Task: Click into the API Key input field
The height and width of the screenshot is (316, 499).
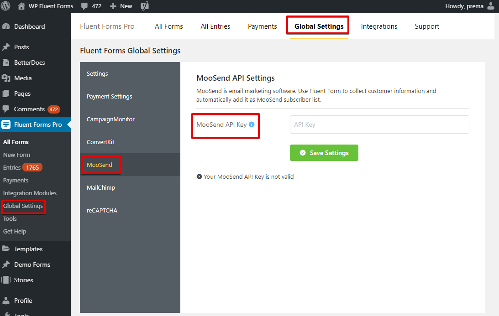Action: tap(379, 124)
